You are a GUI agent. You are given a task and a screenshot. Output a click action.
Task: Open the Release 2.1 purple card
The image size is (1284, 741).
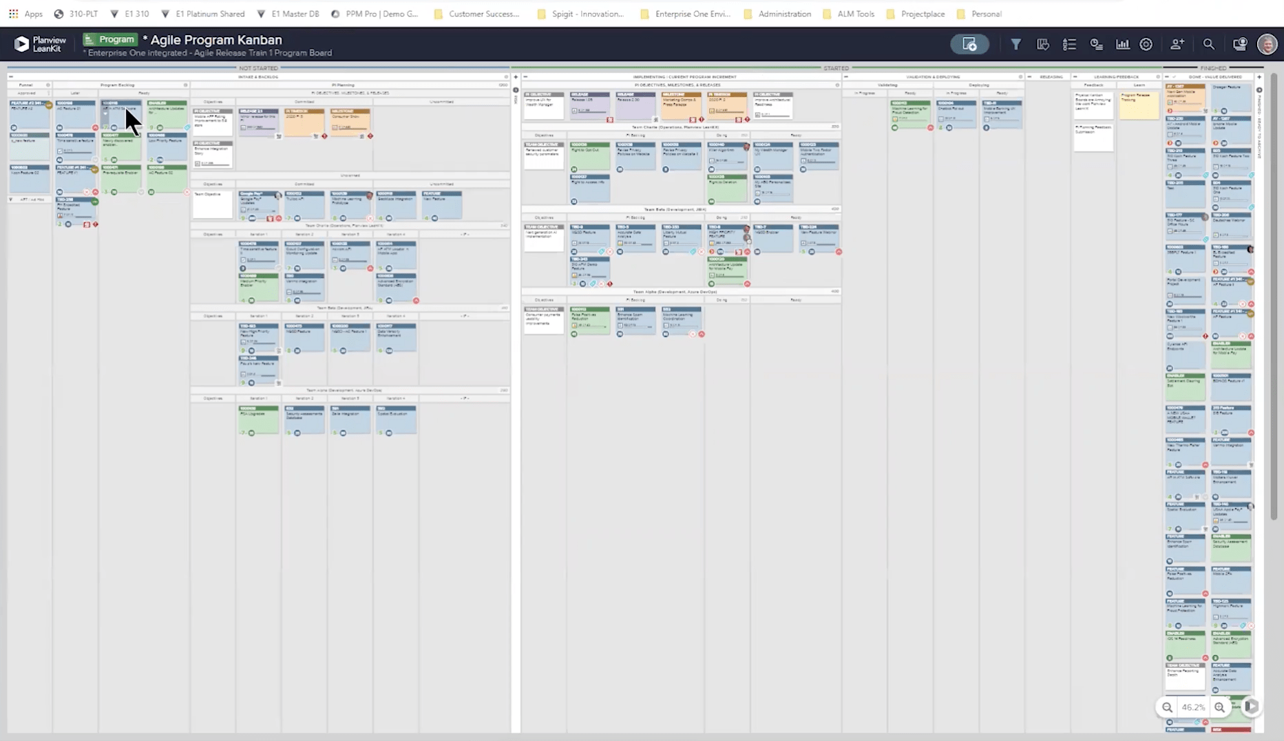click(x=259, y=123)
